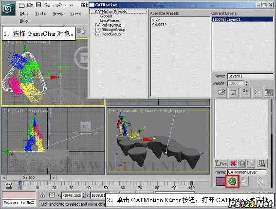Image resolution: width=276 pixels, height=209 pixels.
Task: Click the Save CATMotion preset icon
Action: (233, 93)
